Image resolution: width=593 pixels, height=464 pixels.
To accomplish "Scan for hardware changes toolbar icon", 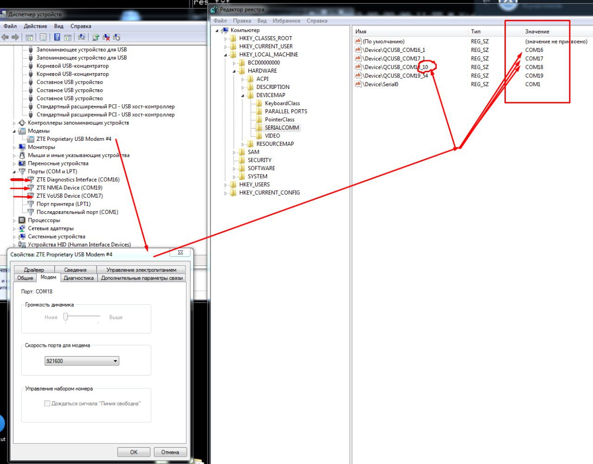I will (x=82, y=37).
